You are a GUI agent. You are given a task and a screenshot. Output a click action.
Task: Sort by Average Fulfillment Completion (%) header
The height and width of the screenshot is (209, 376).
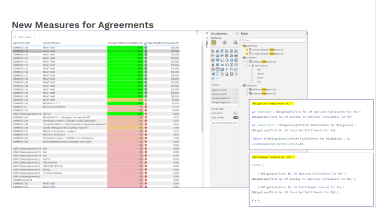[125, 43]
